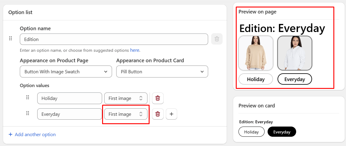Open Holiday's First image selector
The width and height of the screenshot is (346, 146).
click(126, 98)
